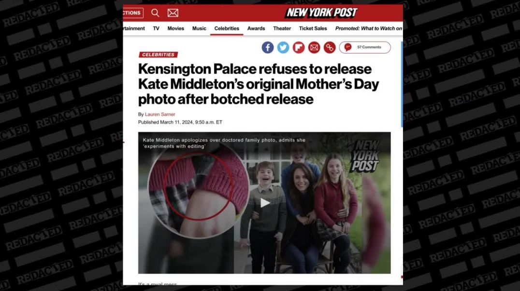Click author name Lauren Sarner
Viewport: 520px width, 291px height.
click(160, 114)
